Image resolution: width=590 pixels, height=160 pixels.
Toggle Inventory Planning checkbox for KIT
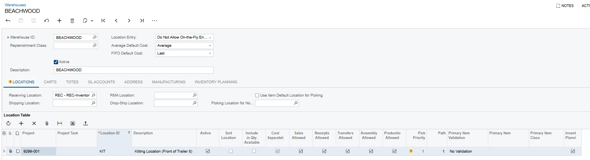pos(572,151)
